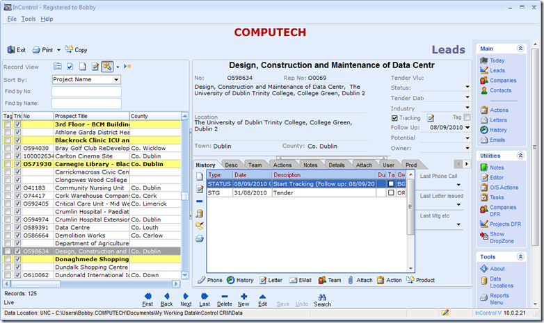Toggle the Tag checkbox in details panel
Image resolution: width=544 pixels, height=323 pixels.
(467, 117)
